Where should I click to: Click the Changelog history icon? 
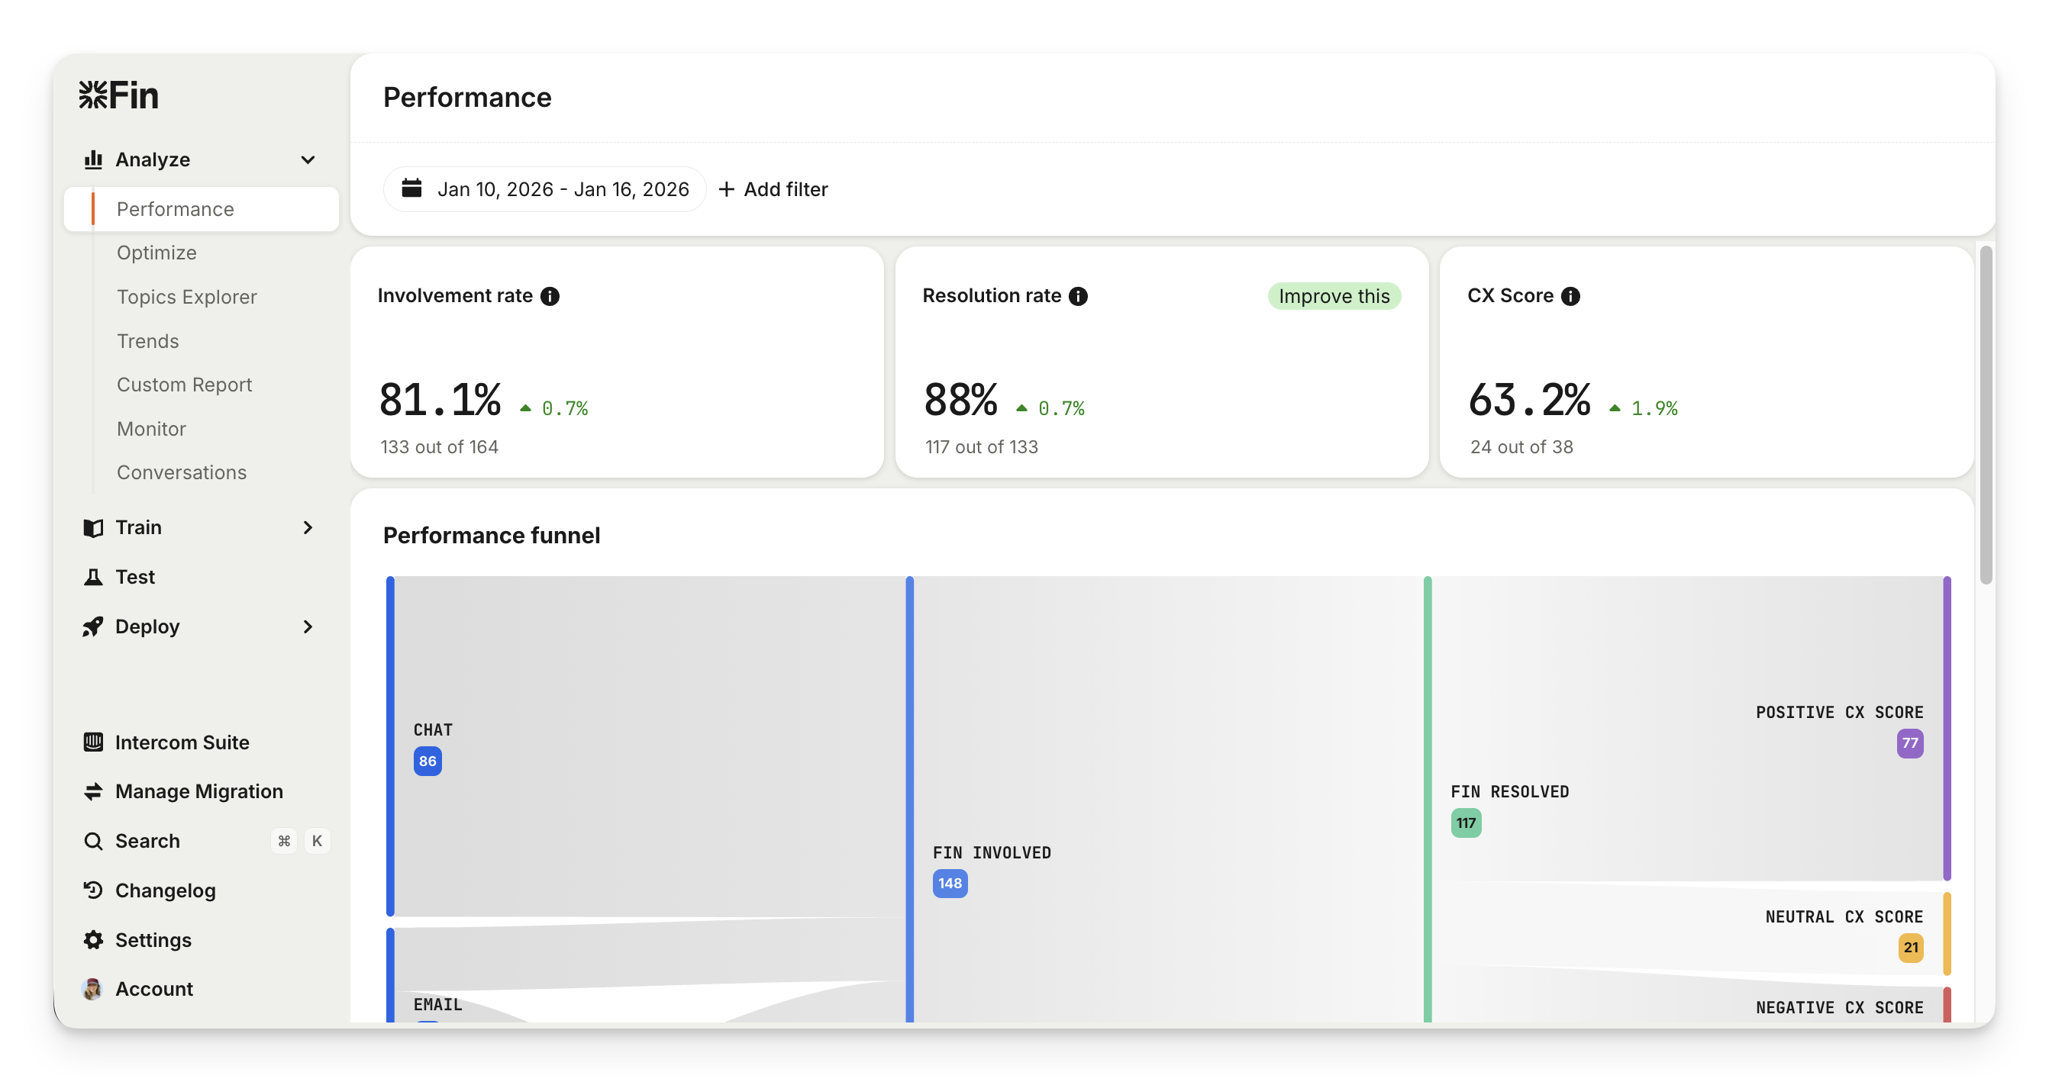[x=93, y=890]
